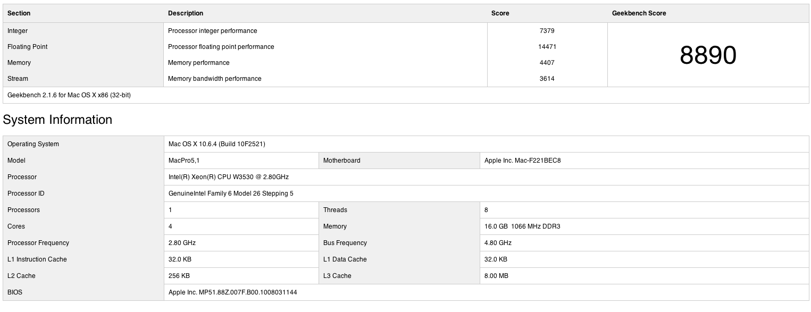The height and width of the screenshot is (312, 811).
Task: Click the Floating Point score 14471
Action: pyautogui.click(x=547, y=47)
